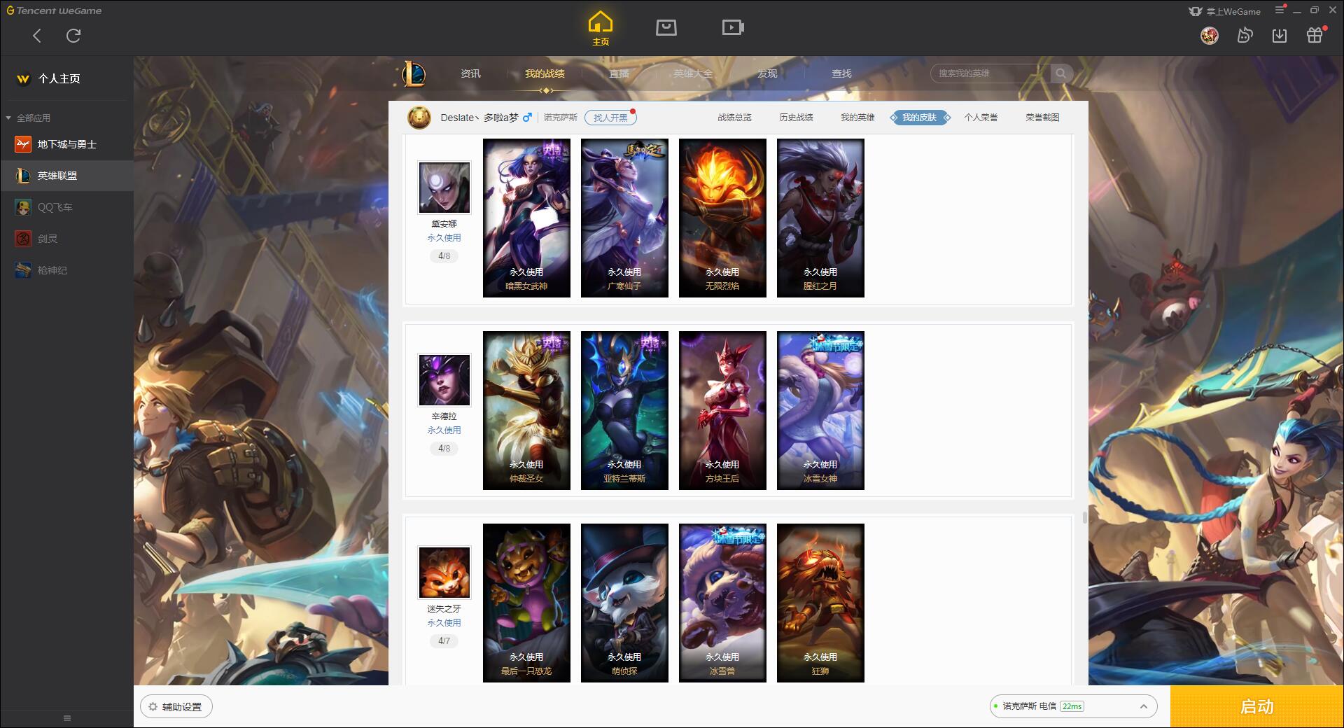Open 狂狮 skin card
The height and width of the screenshot is (728, 1344).
(820, 603)
